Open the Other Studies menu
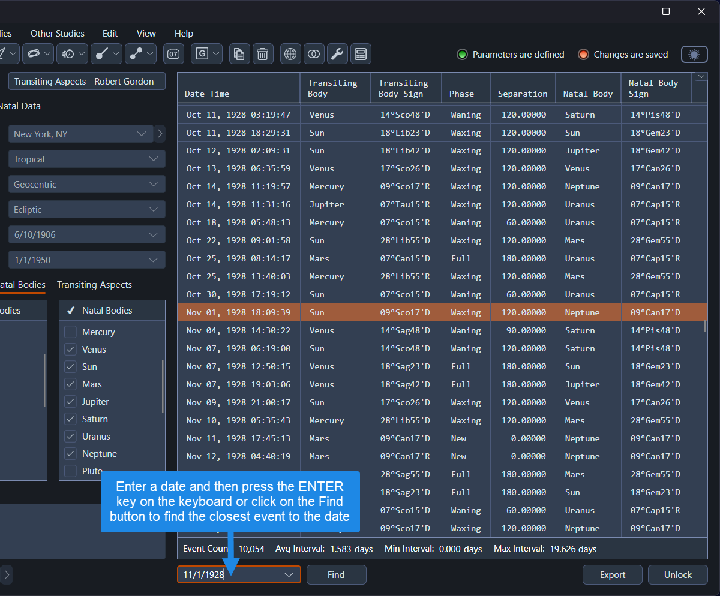 click(57, 34)
